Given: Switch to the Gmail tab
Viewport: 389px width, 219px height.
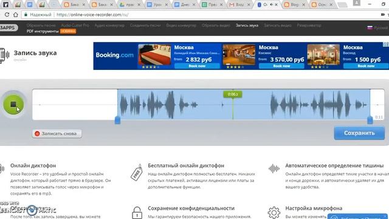Looking at the screenshot, I should coord(239,4).
